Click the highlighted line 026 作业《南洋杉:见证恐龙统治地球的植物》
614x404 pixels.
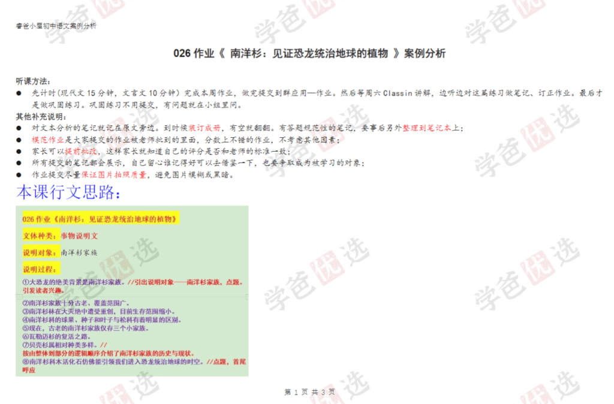coord(100,219)
